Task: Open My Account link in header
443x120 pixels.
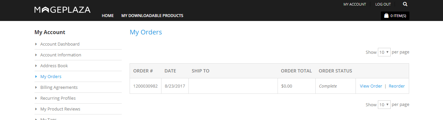Action: pyautogui.click(x=355, y=4)
